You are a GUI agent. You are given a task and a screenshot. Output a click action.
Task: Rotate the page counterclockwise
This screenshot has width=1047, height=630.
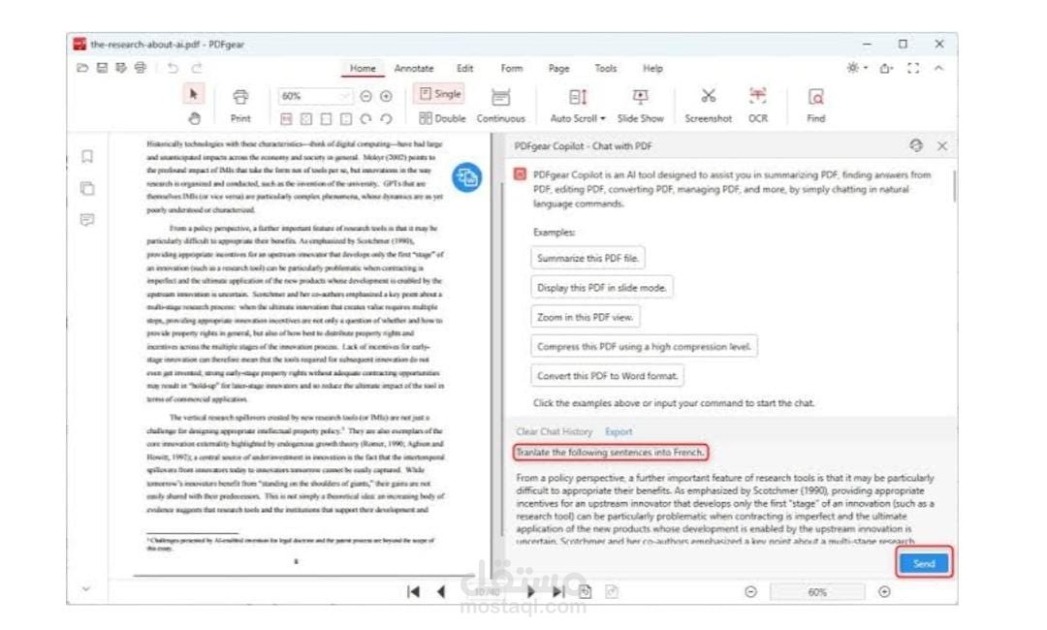(x=386, y=119)
